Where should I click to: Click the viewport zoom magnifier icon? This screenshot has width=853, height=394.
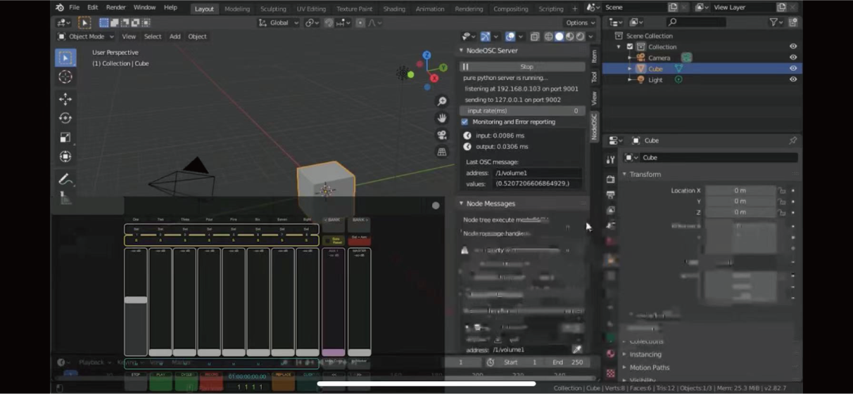(442, 102)
